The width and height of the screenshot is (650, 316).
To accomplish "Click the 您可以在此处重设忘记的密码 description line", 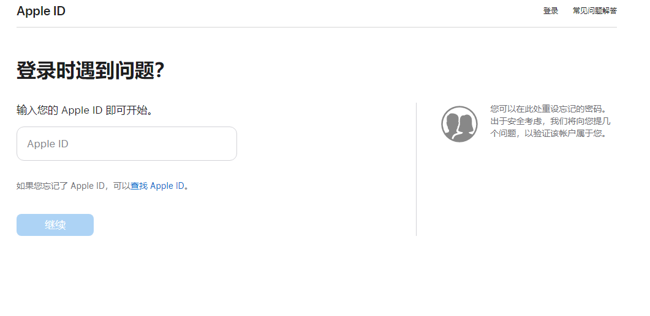I will [x=548, y=109].
